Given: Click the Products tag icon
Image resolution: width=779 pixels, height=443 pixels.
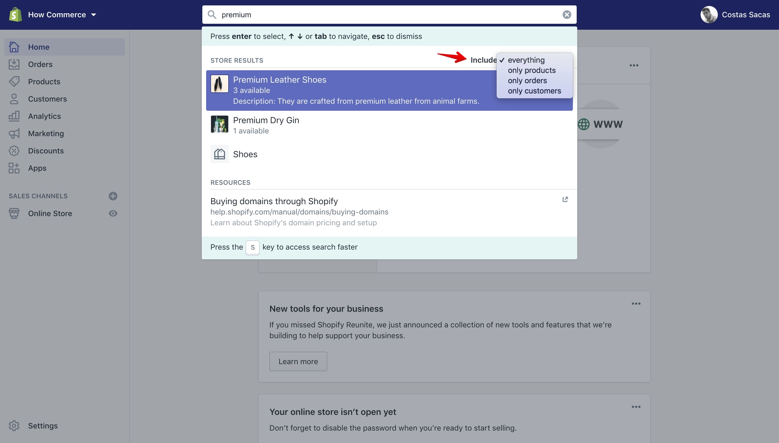Looking at the screenshot, I should coord(14,82).
